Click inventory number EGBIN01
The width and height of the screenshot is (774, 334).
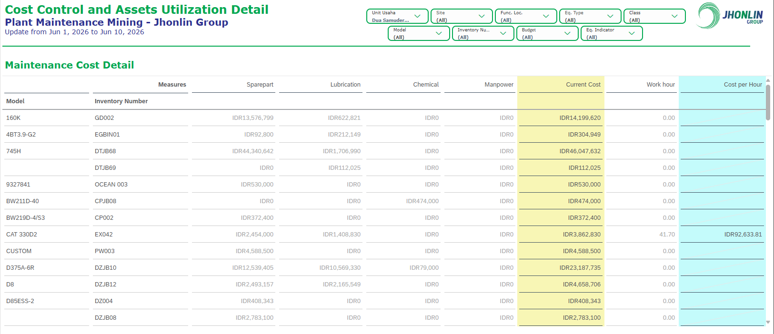click(107, 135)
